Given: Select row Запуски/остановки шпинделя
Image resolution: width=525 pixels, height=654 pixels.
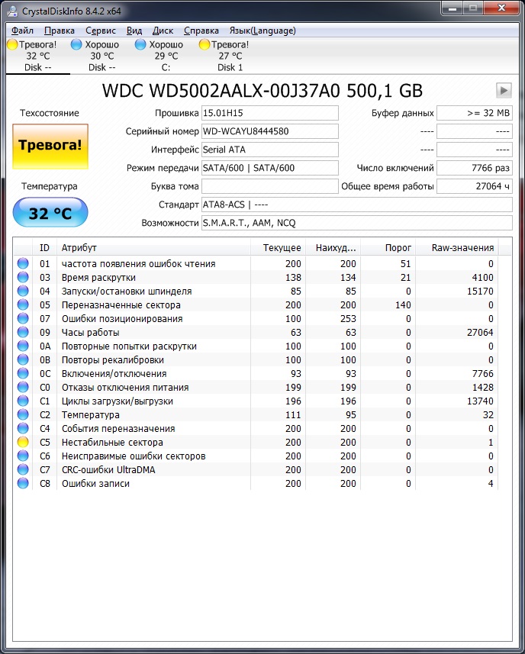Looking at the screenshot, I should click(256, 291).
